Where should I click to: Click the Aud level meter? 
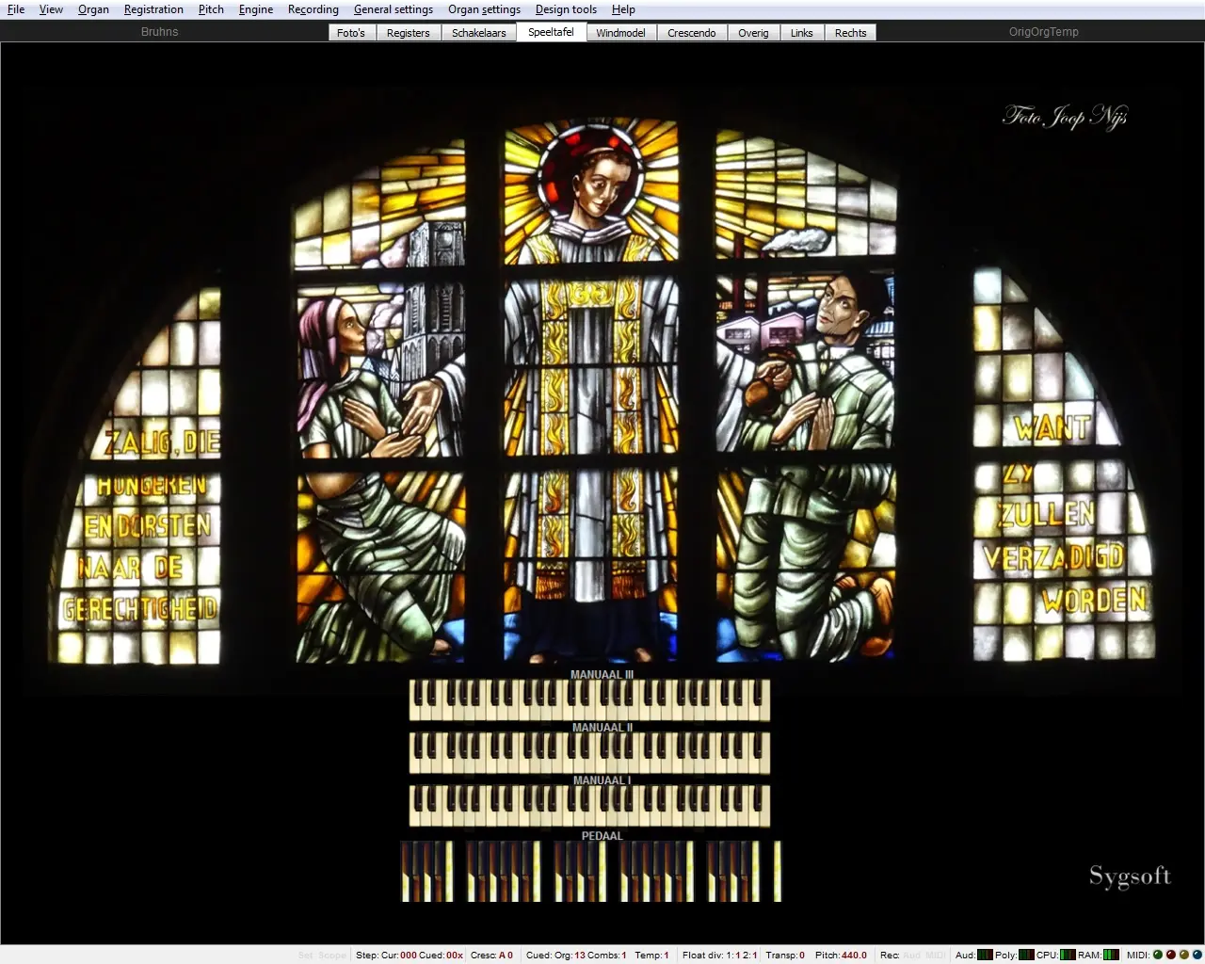[x=985, y=955]
